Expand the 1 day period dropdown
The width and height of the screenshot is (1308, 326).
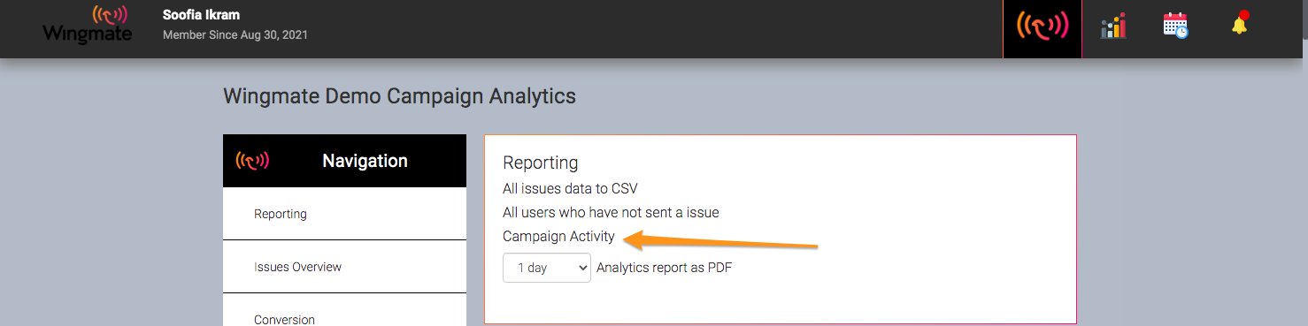[x=547, y=268]
